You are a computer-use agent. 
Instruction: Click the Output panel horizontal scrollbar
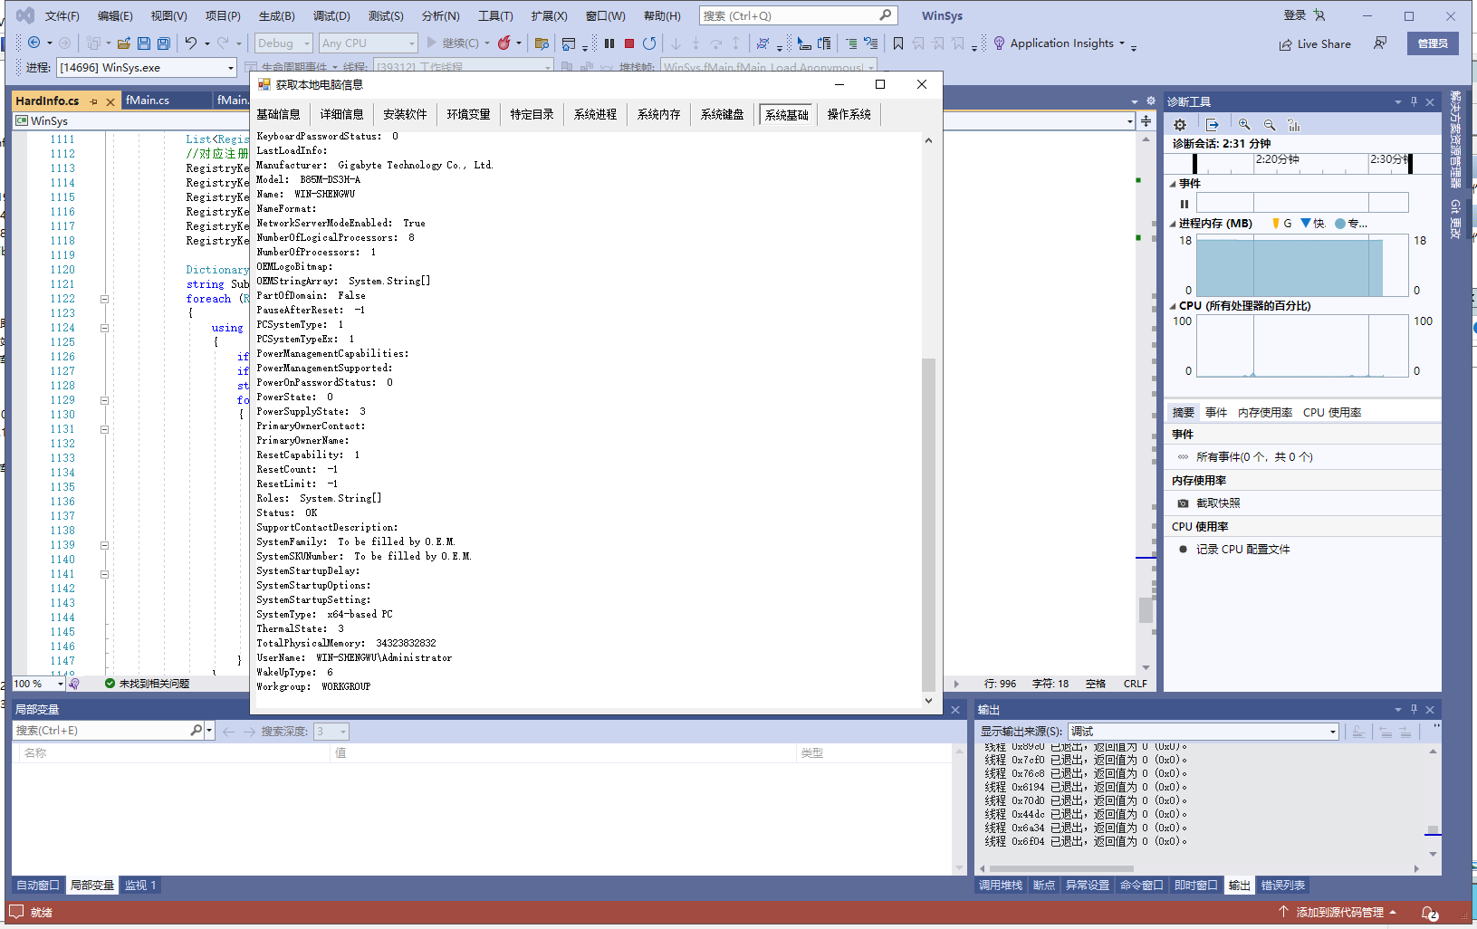[x=1060, y=868]
